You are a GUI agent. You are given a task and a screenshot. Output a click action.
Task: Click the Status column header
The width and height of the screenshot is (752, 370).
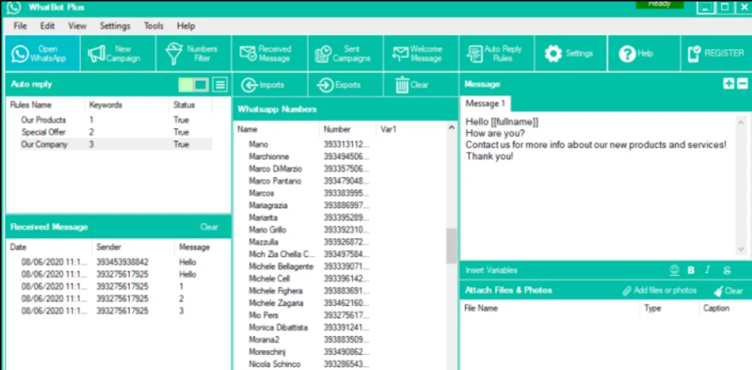click(190, 105)
